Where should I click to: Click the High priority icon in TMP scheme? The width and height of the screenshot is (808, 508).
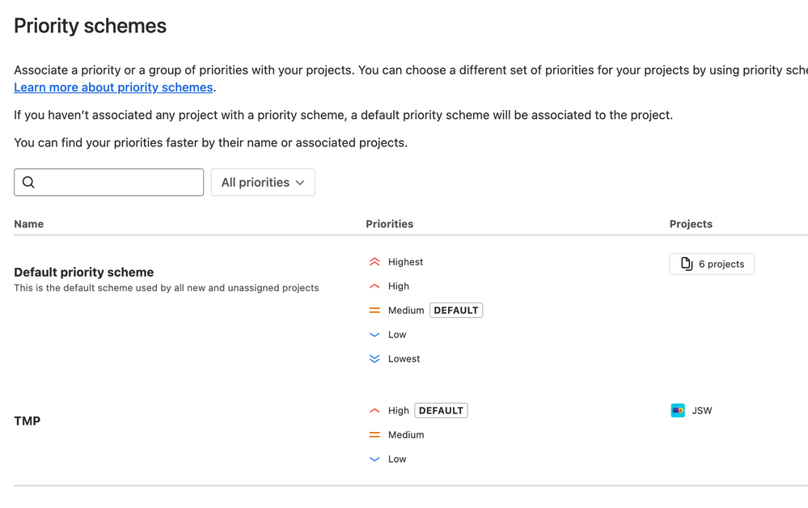374,411
